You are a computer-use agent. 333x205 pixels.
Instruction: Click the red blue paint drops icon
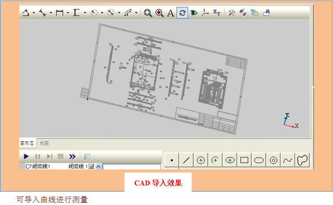pos(243,13)
